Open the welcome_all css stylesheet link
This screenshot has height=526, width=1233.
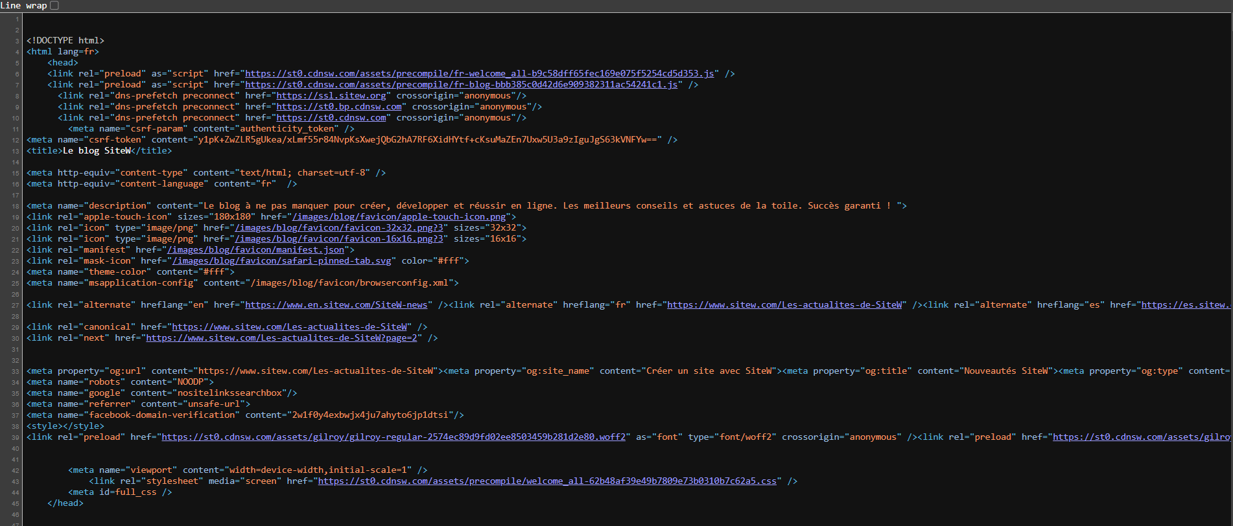pyautogui.click(x=547, y=481)
